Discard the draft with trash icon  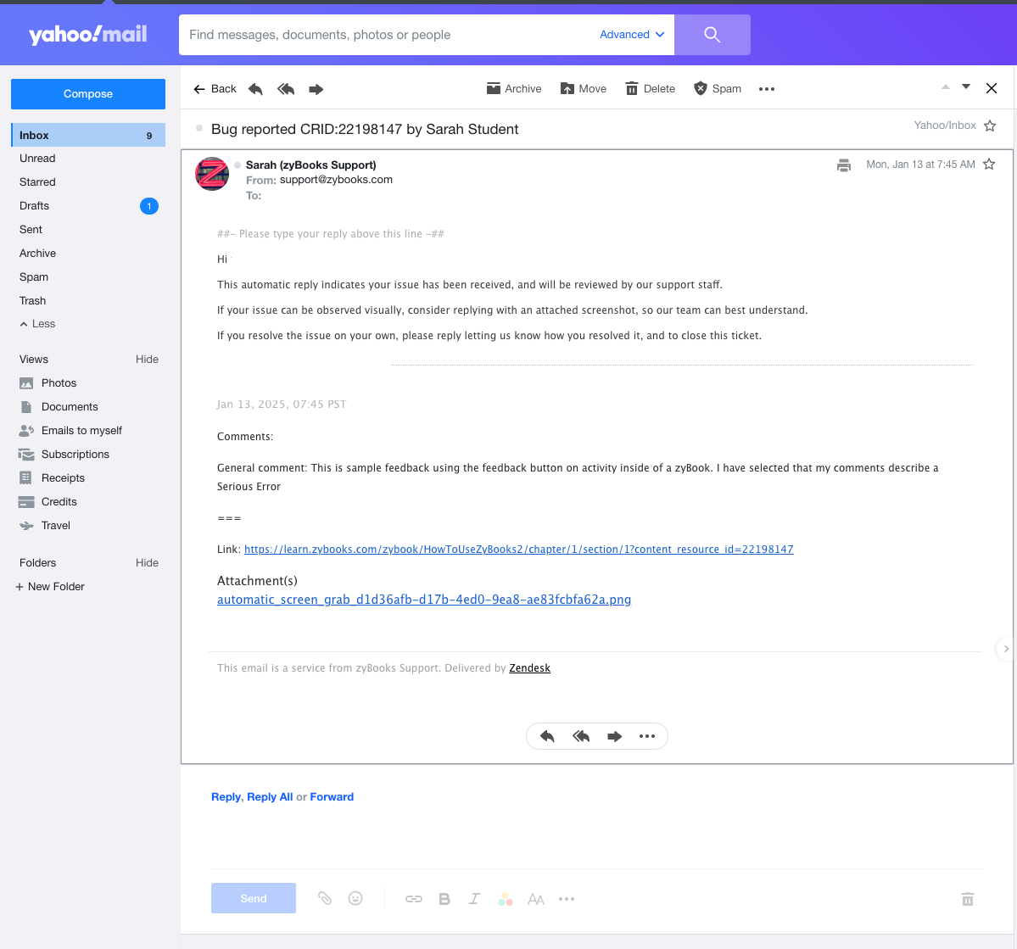(968, 899)
